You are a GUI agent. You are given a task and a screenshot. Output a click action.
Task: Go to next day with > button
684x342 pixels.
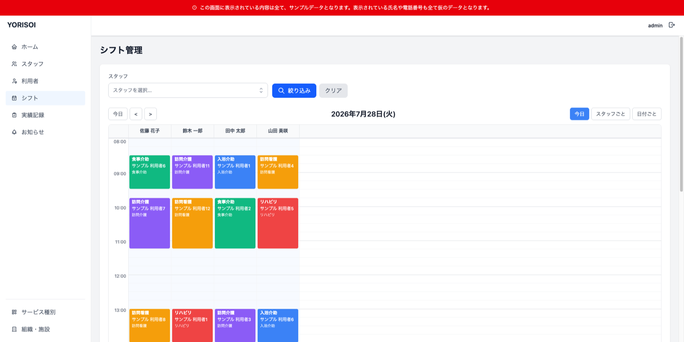[x=150, y=114]
